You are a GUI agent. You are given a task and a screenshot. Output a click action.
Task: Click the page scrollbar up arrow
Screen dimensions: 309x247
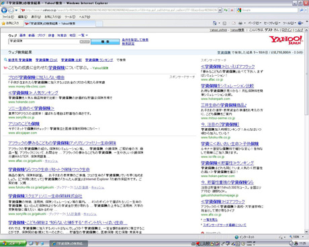click(306, 30)
